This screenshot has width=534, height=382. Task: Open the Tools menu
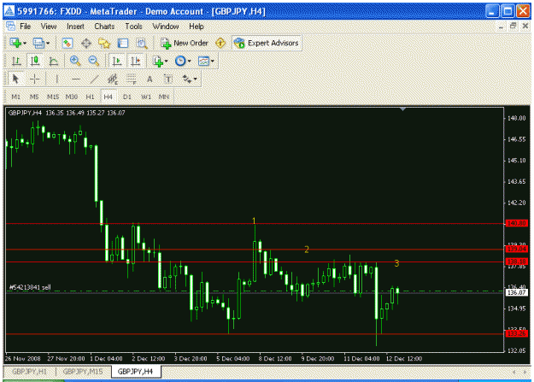tap(133, 26)
